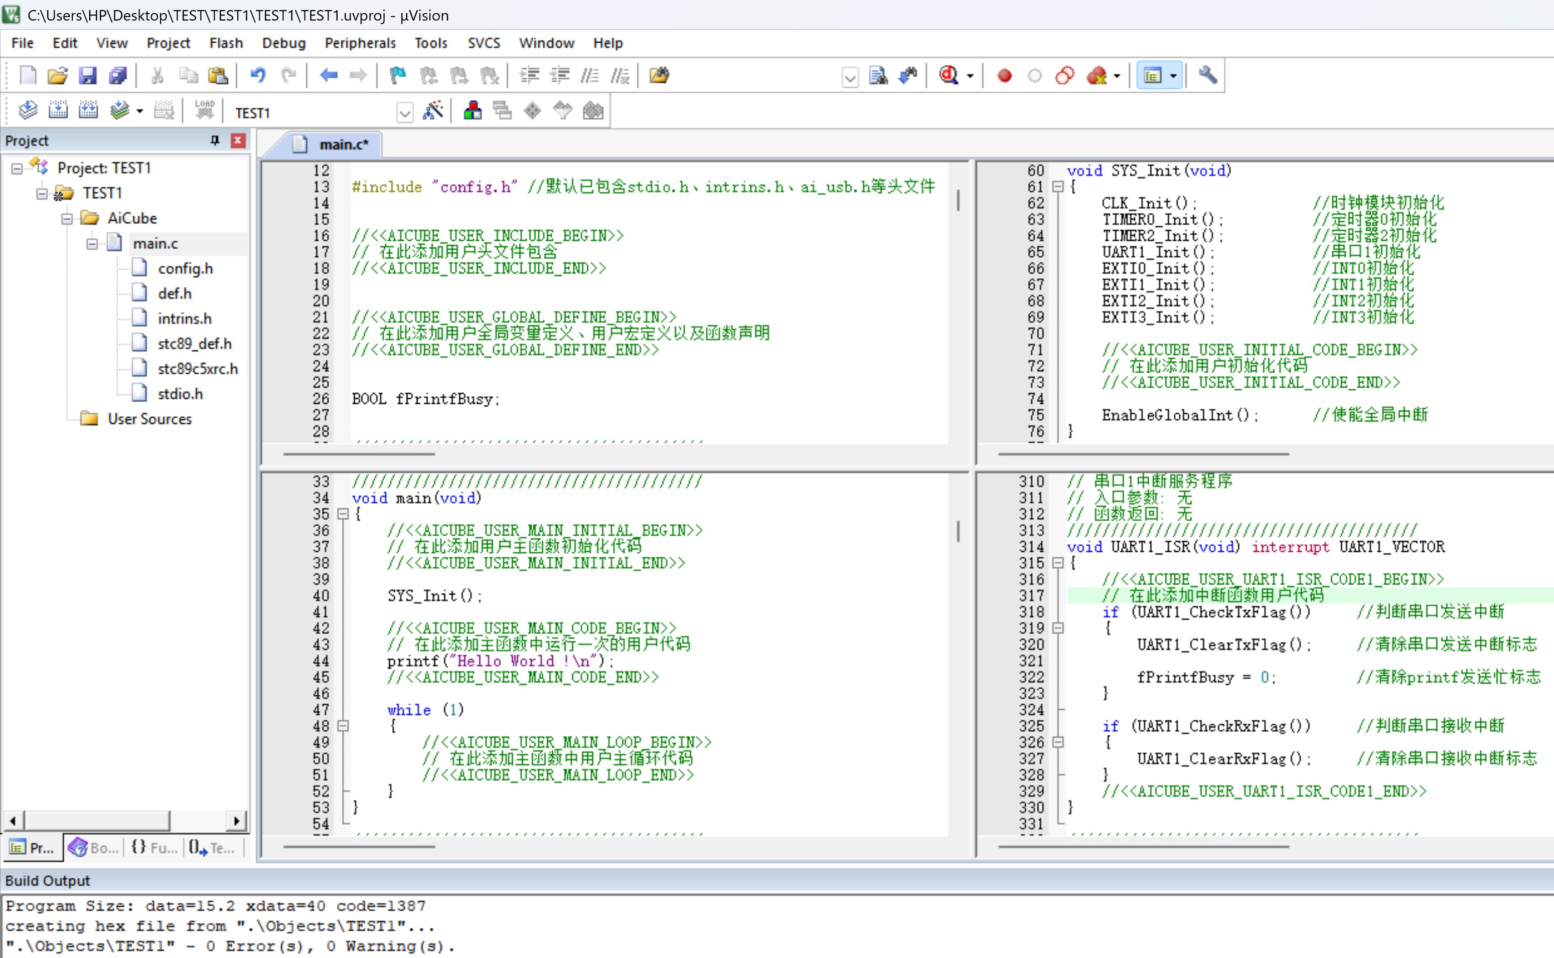The height and width of the screenshot is (958, 1554).
Task: Start debug session with magnifier icon
Action: pyautogui.click(x=949, y=76)
